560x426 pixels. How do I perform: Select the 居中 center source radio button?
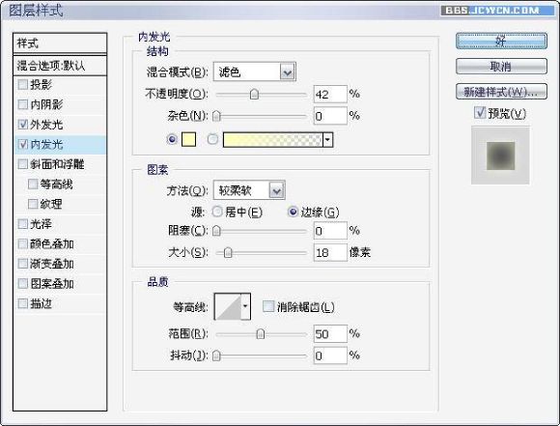click(x=217, y=212)
